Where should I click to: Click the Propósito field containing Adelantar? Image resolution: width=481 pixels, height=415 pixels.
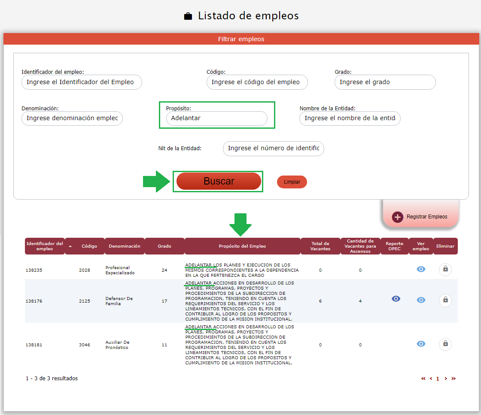pos(216,118)
